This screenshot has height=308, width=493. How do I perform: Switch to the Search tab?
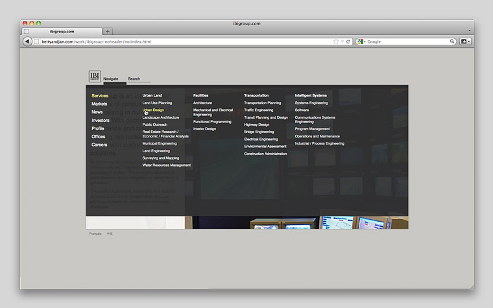134,78
